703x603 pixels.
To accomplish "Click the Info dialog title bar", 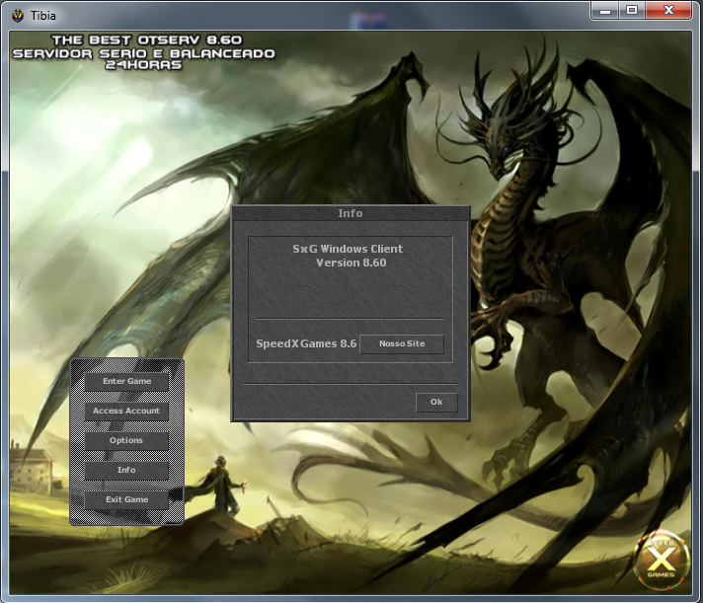I will point(351,213).
